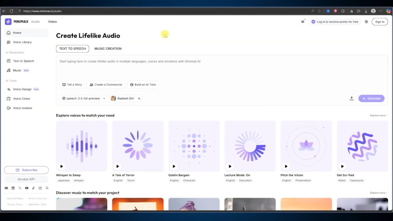Screen dimensions: 393x221
Task: Toggle the light/dark theme sun icon
Action: pyautogui.click(x=367, y=22)
